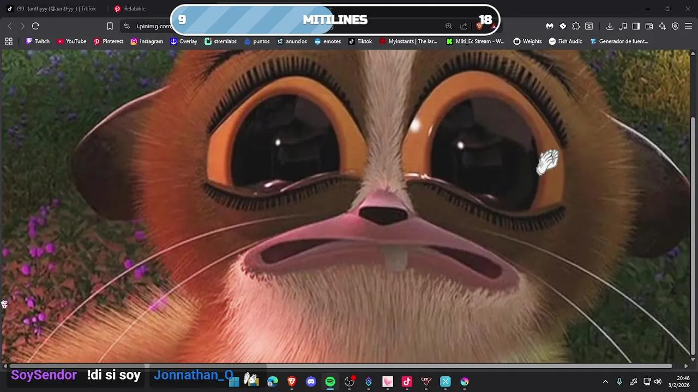
Task: Click the horizontal scrollbar right arrow
Action: pyautogui.click(x=686, y=366)
